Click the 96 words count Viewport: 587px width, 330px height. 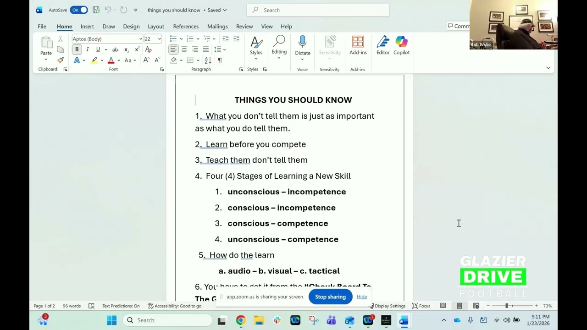(x=72, y=306)
